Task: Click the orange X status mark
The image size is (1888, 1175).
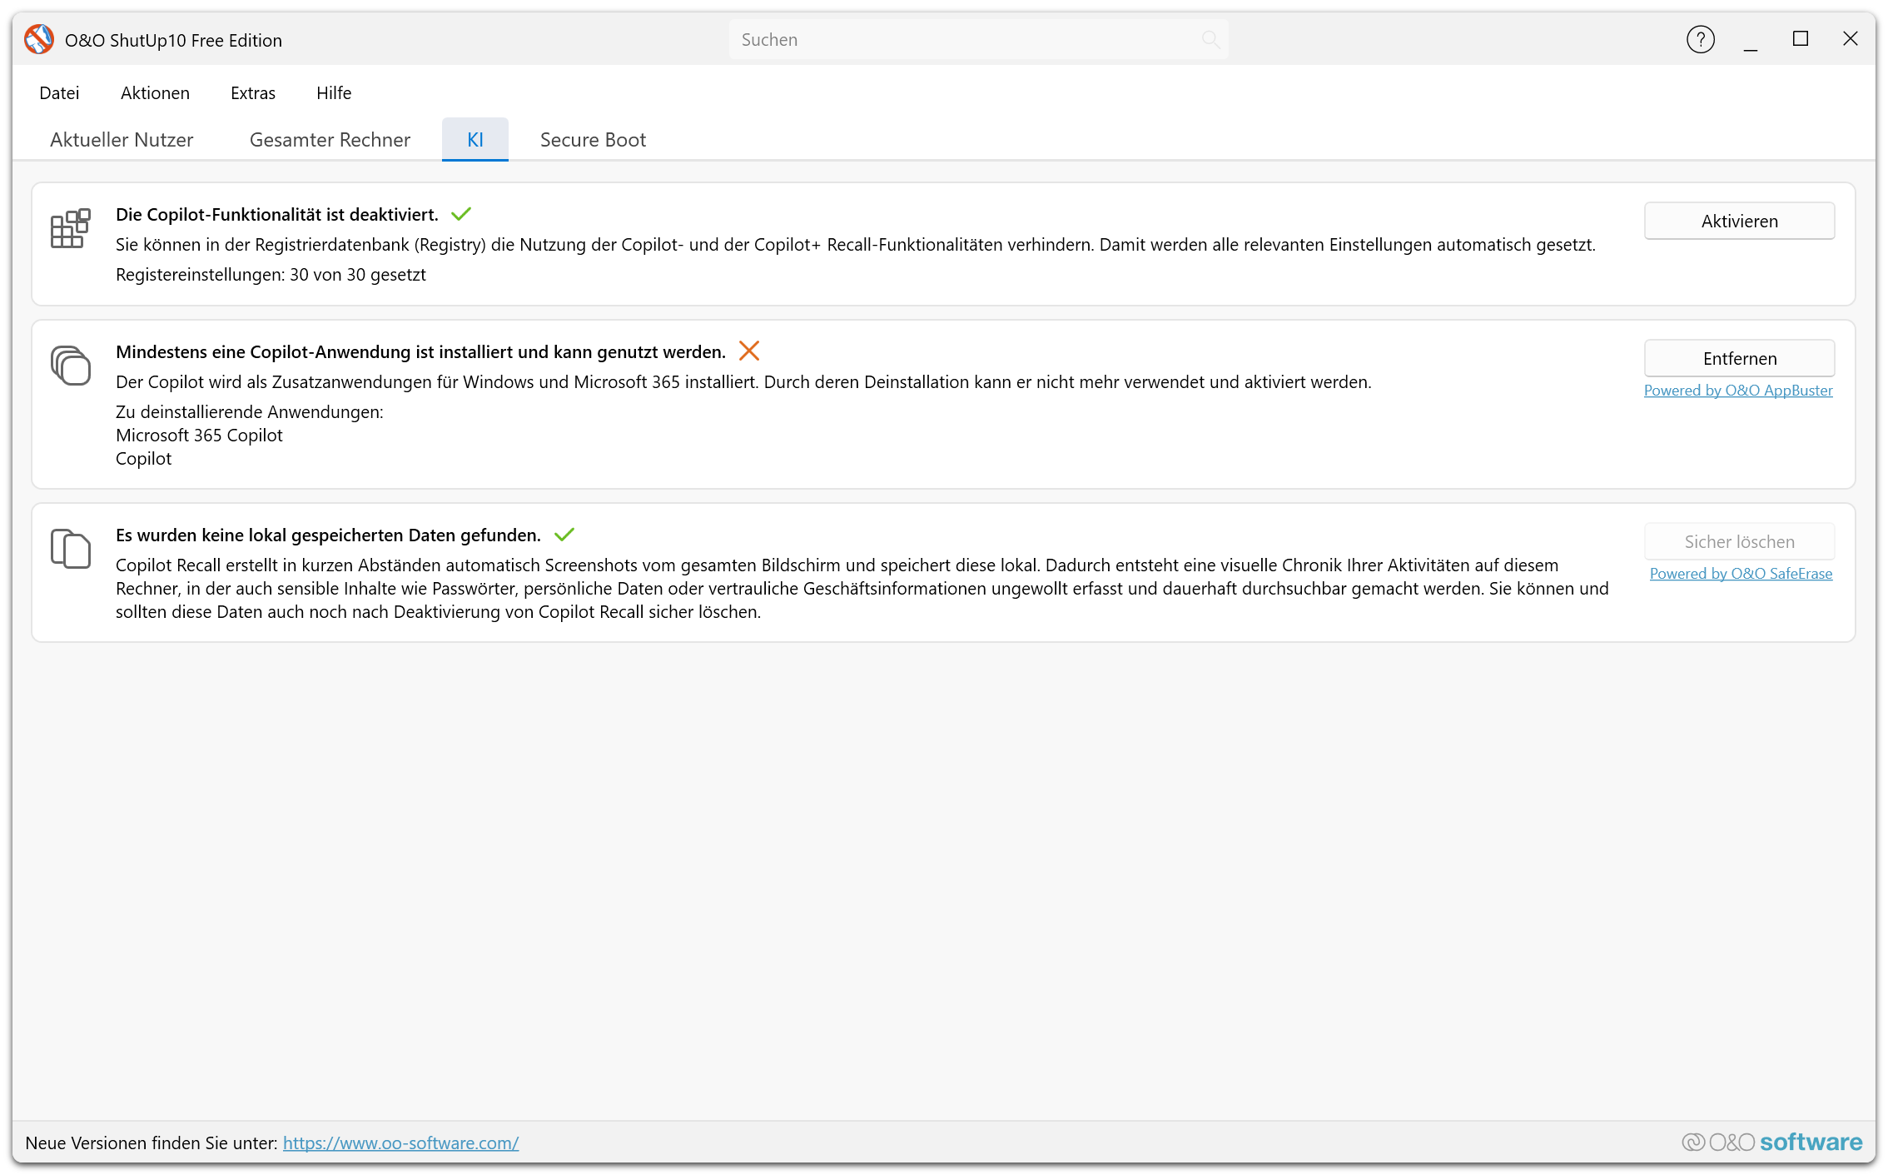Action: coord(749,351)
